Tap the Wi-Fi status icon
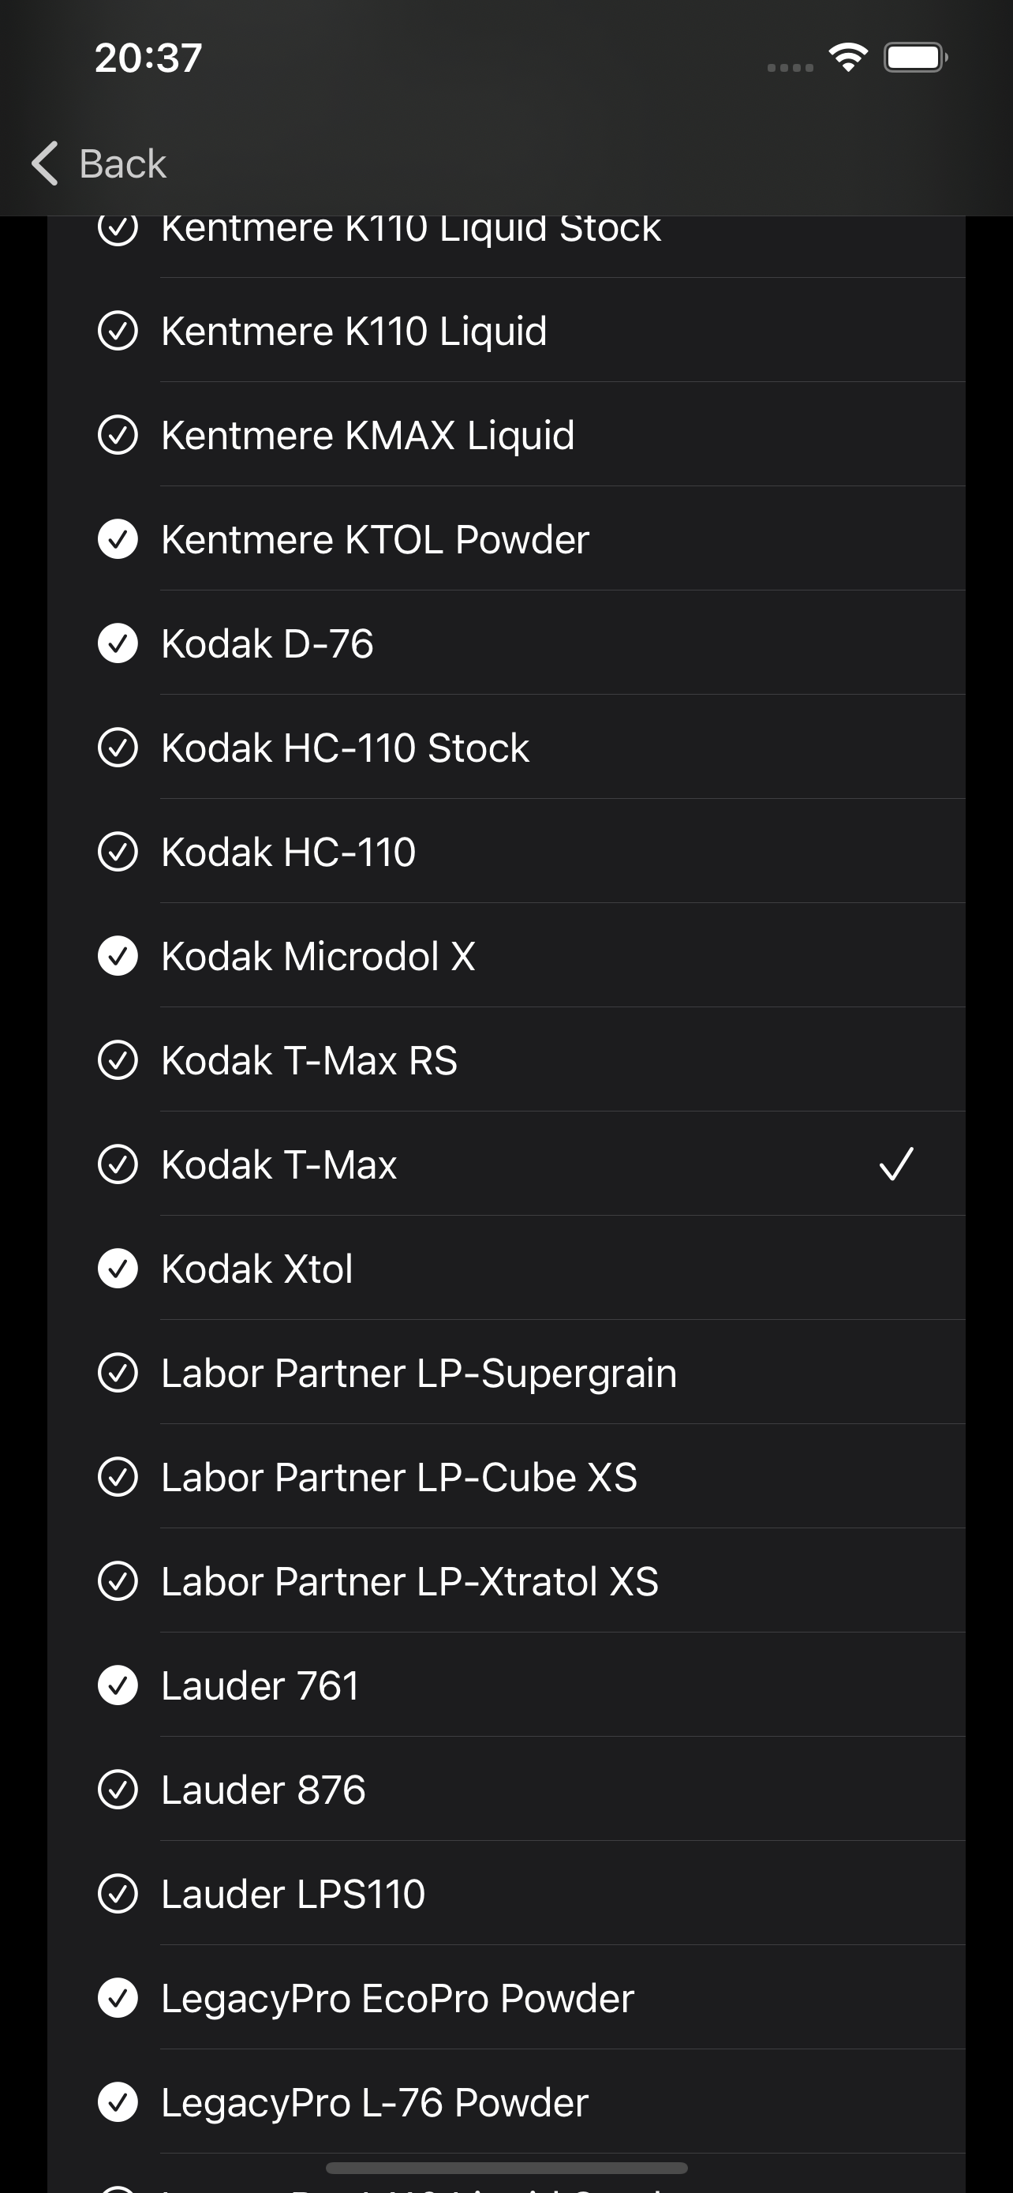The image size is (1013, 2193). pyautogui.click(x=847, y=58)
